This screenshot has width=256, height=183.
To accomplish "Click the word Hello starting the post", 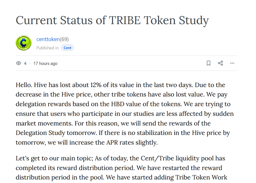I will (24, 85).
